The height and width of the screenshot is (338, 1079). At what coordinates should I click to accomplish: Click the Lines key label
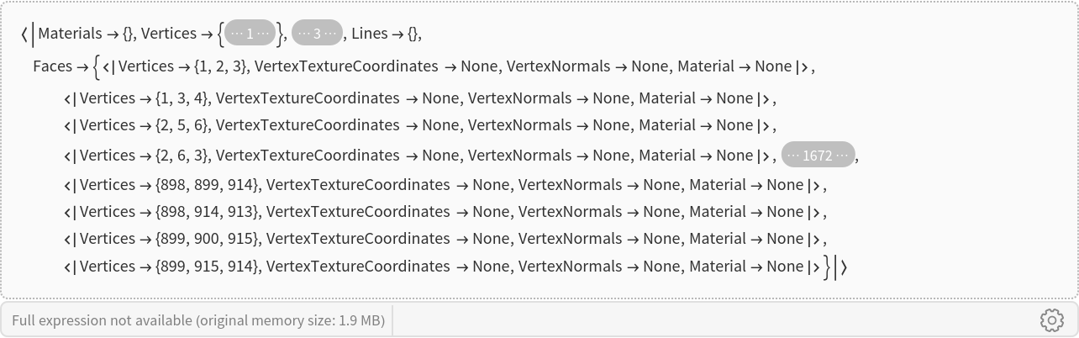point(370,34)
